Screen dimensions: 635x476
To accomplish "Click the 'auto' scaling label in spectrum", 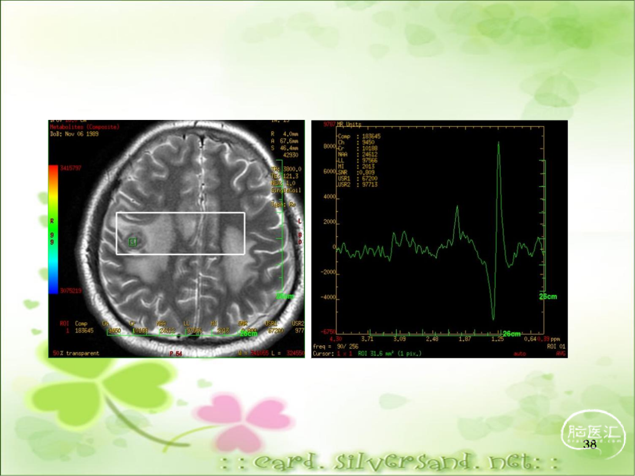I will [x=519, y=354].
